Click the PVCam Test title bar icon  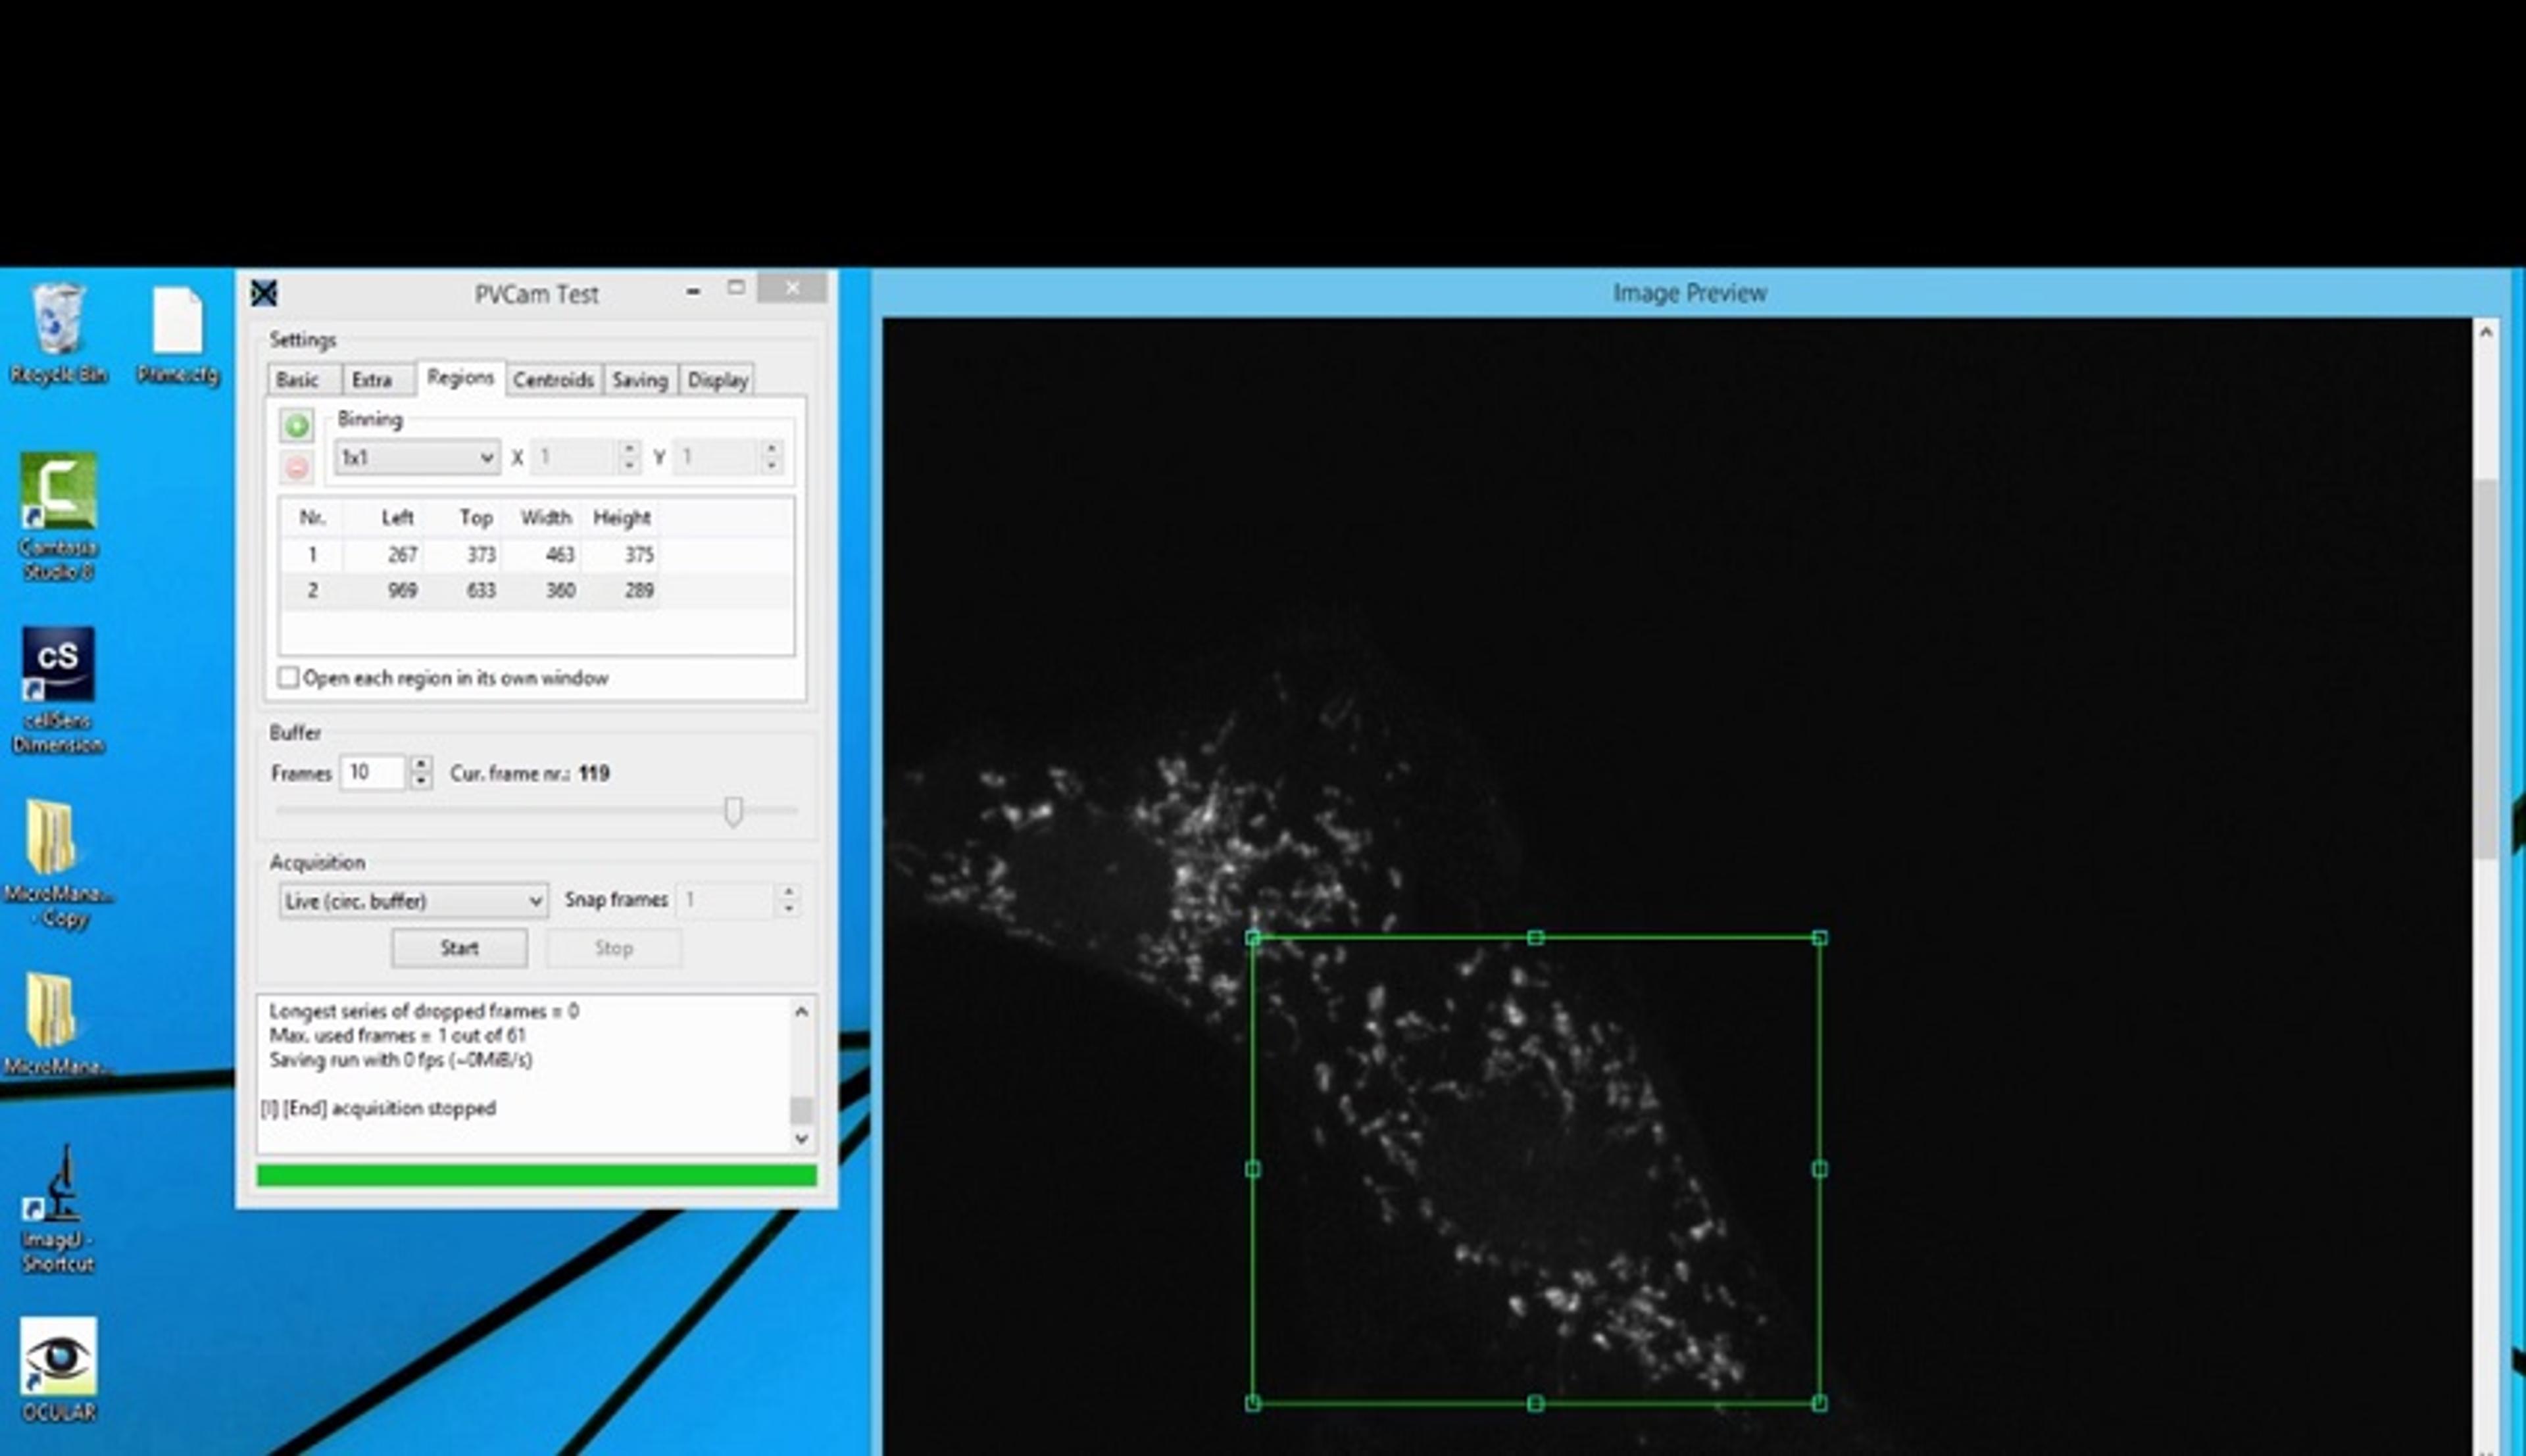tap(264, 293)
